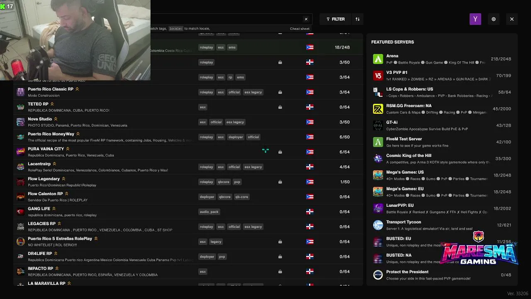Viewport: 531px width, 299px height.
Task: Click the flag on the Lacentralrp row
Action: (x=309, y=167)
